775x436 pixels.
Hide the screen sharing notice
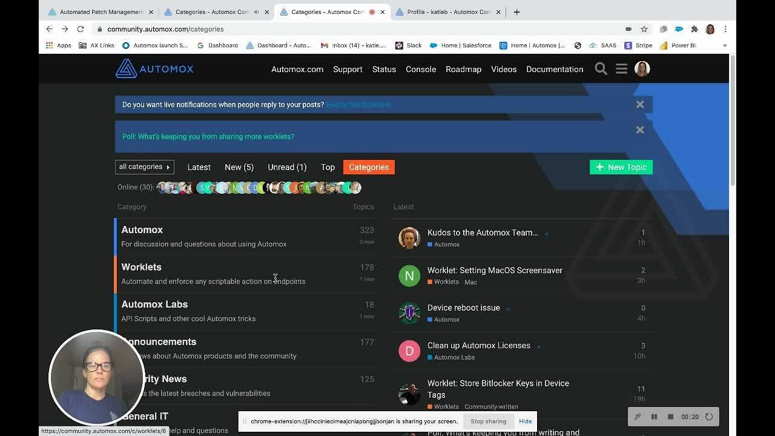coord(525,421)
